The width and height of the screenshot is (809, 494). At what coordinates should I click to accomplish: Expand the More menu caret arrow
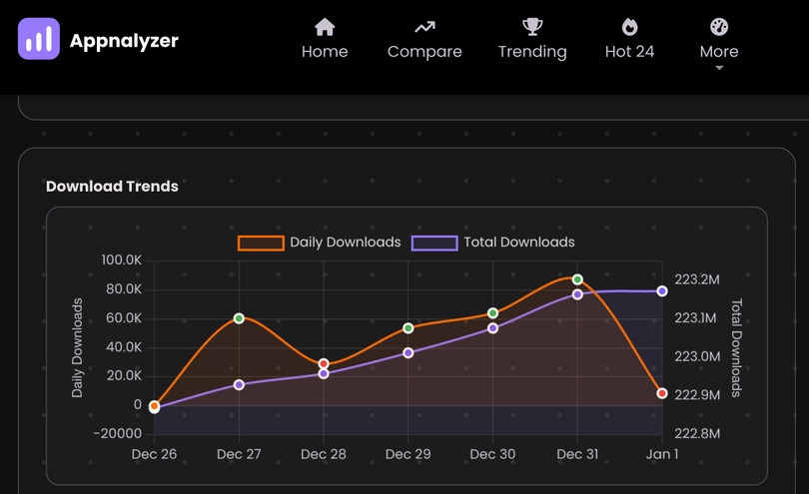tap(719, 68)
